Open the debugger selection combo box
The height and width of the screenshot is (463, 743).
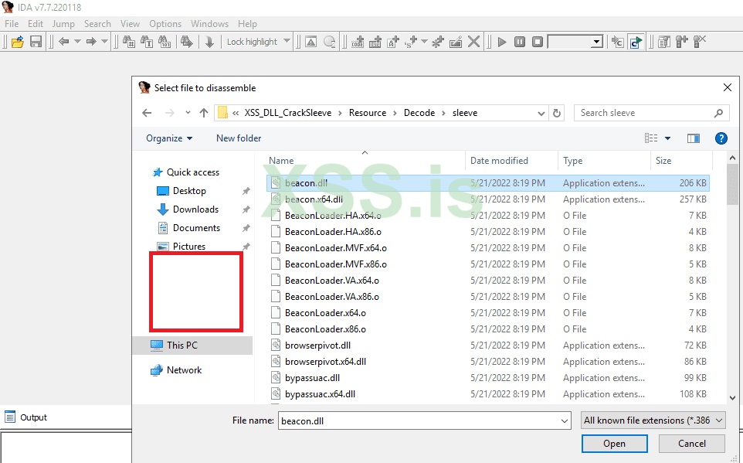coord(575,42)
